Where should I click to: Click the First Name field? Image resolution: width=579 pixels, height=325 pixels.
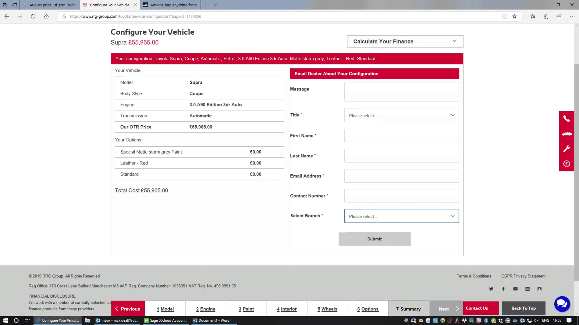pyautogui.click(x=402, y=136)
